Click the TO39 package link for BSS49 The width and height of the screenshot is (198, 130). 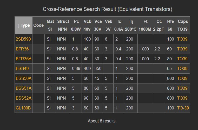(182, 69)
